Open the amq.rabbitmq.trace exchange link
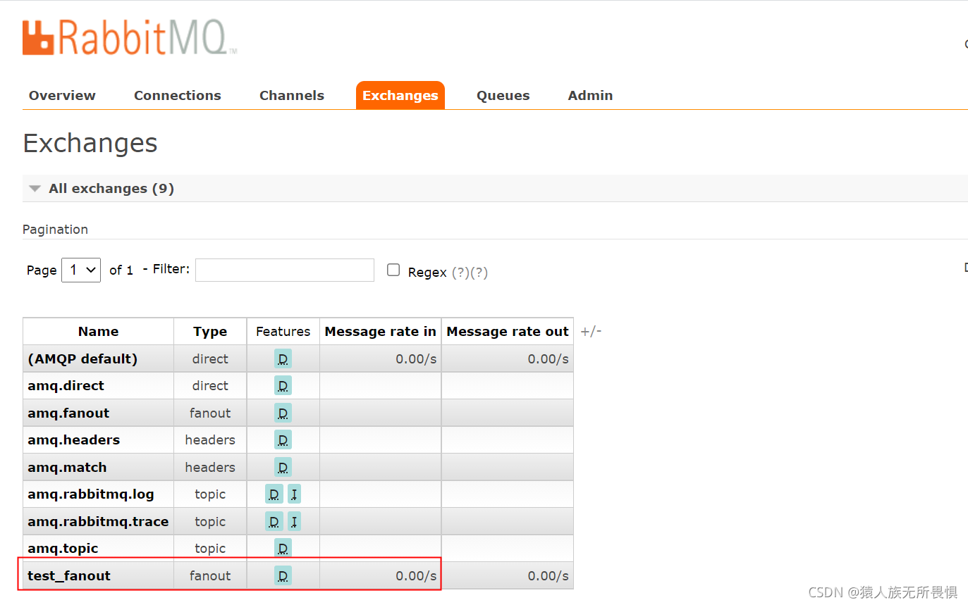This screenshot has width=968, height=605. coord(98,521)
